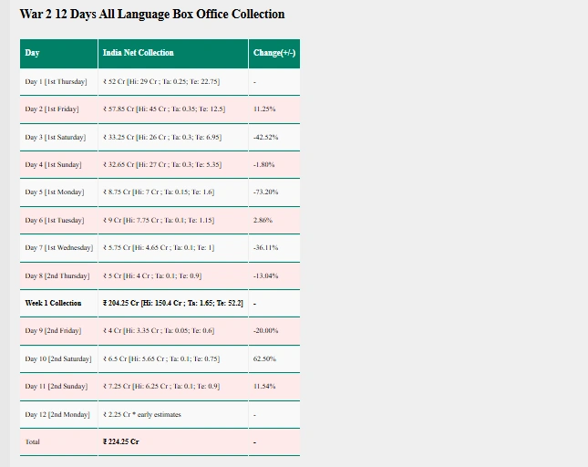
Task: Click the Day 1 ₹52 Cr collection cell
Action: tap(161, 82)
